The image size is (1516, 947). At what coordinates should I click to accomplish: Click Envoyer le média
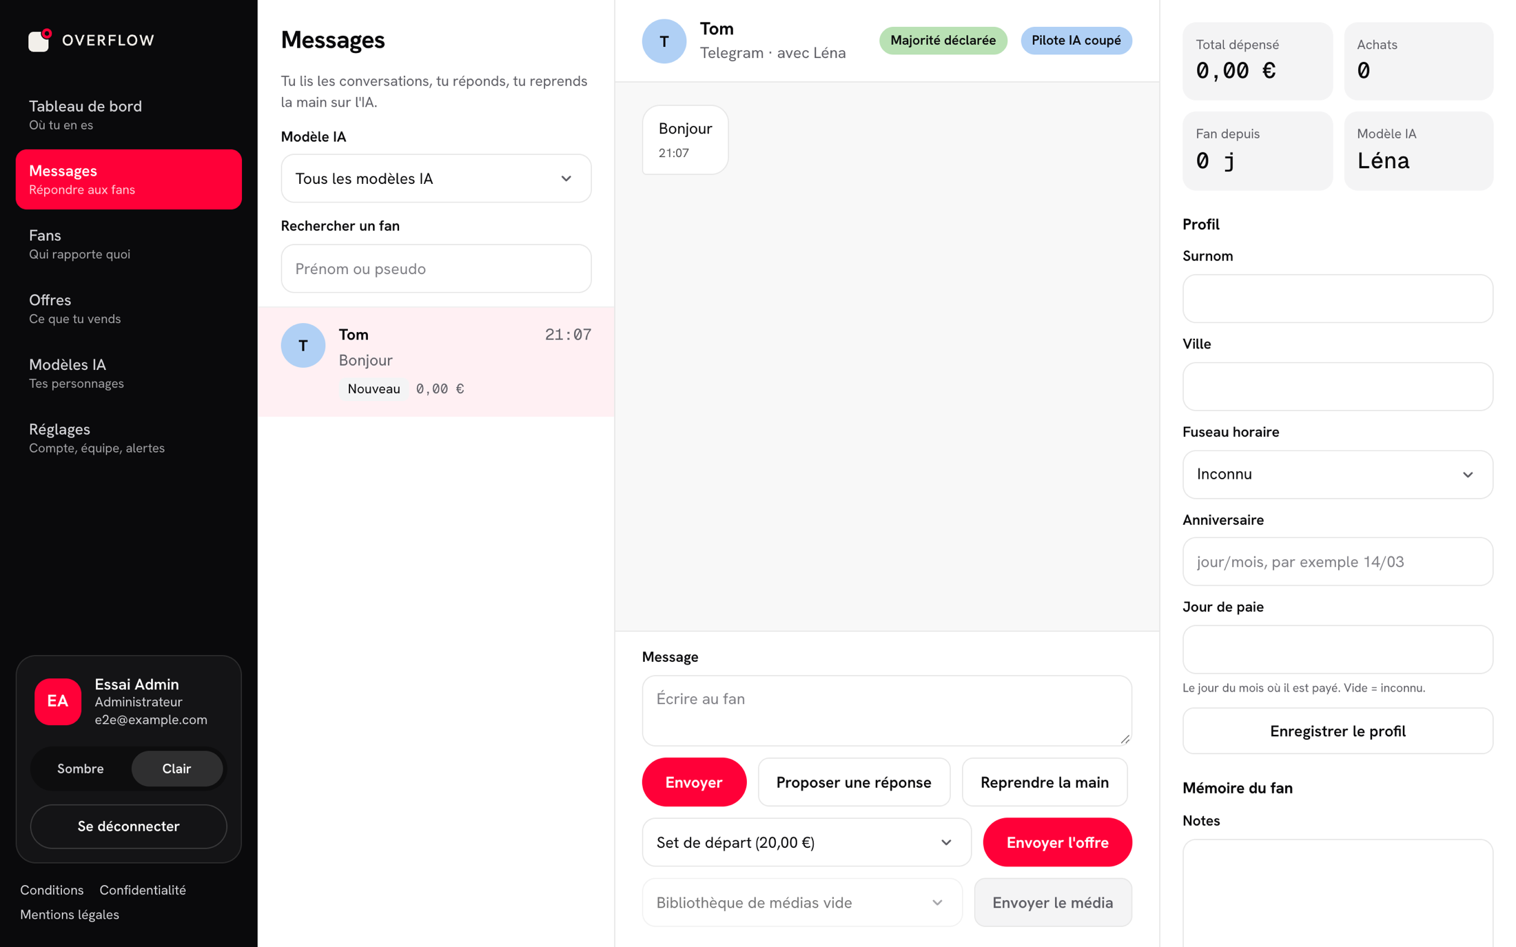pos(1052,902)
